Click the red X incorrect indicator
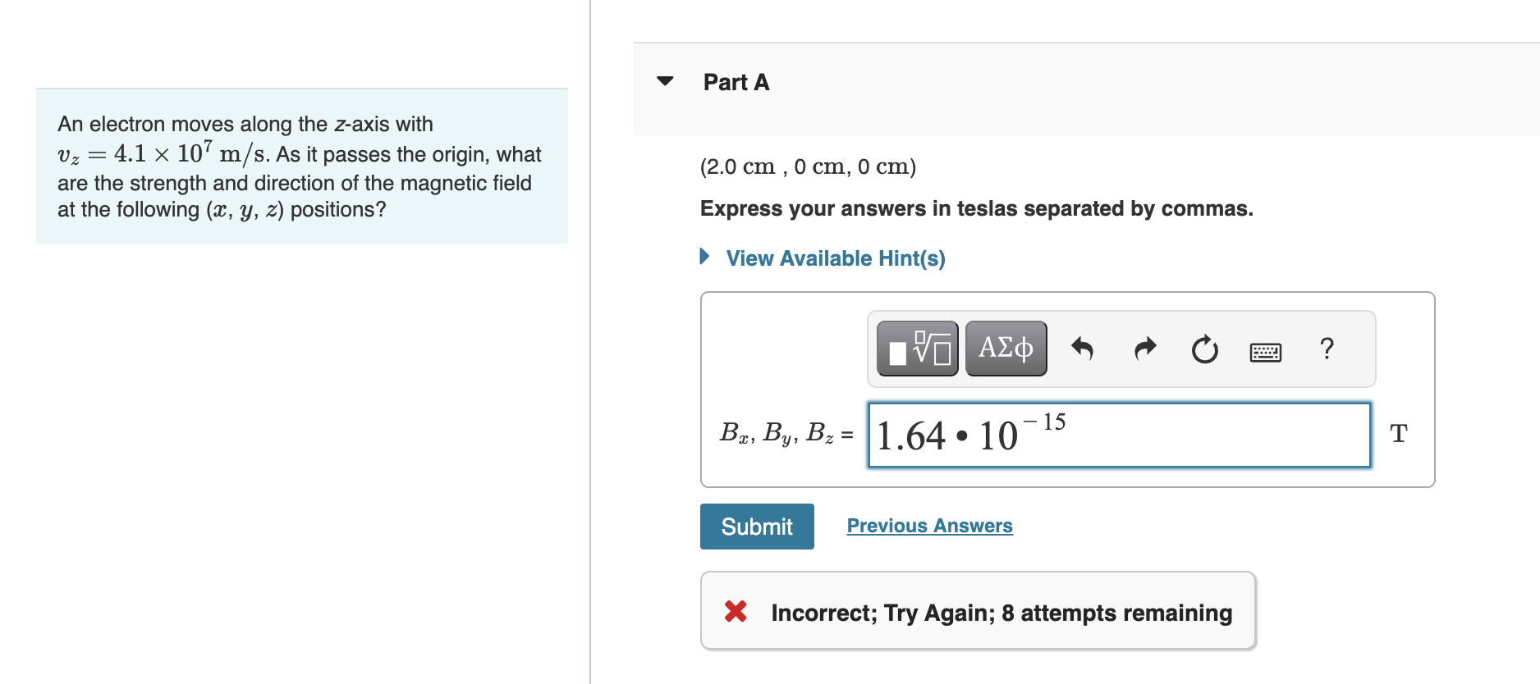The image size is (1540, 684). coord(735,612)
